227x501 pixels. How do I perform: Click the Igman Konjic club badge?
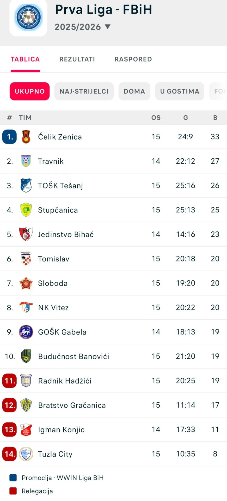(x=26, y=430)
